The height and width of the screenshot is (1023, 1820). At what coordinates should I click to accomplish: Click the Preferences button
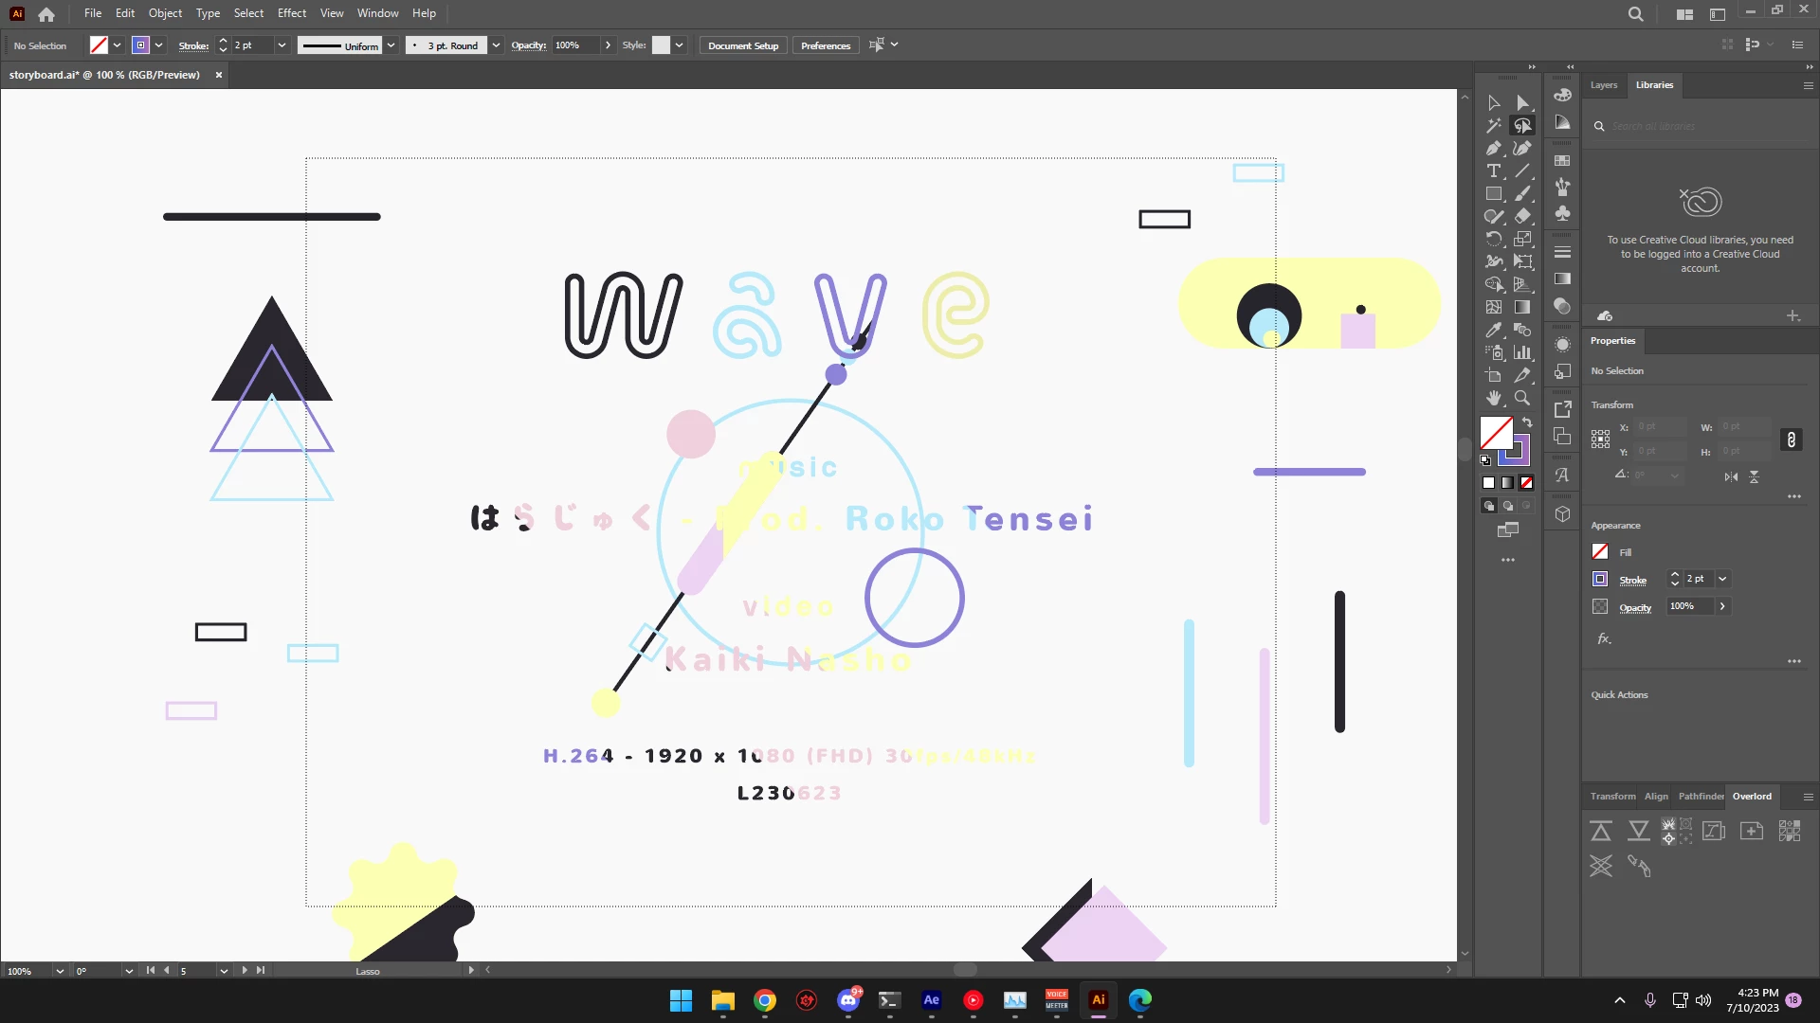pyautogui.click(x=825, y=45)
